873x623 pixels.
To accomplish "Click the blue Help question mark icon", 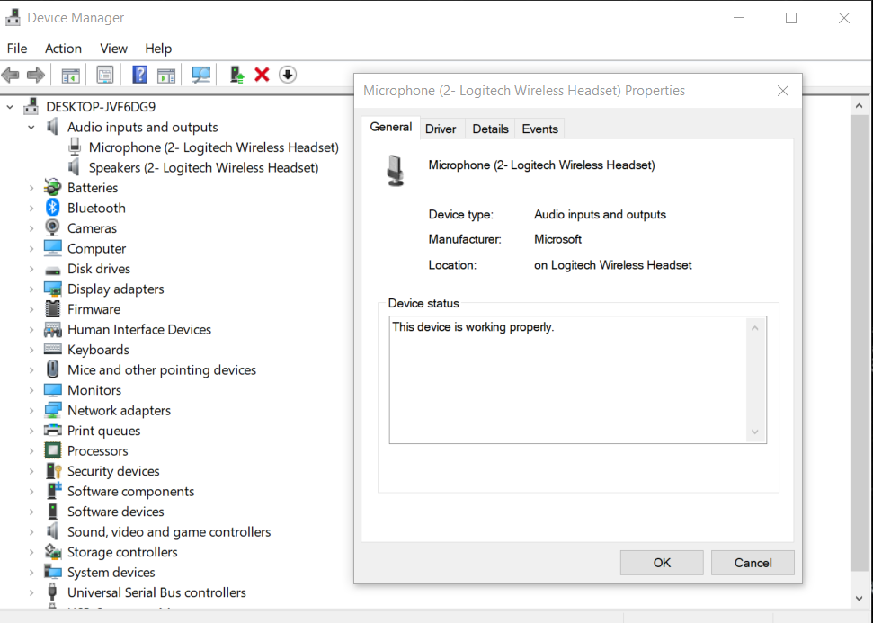I will tap(139, 75).
